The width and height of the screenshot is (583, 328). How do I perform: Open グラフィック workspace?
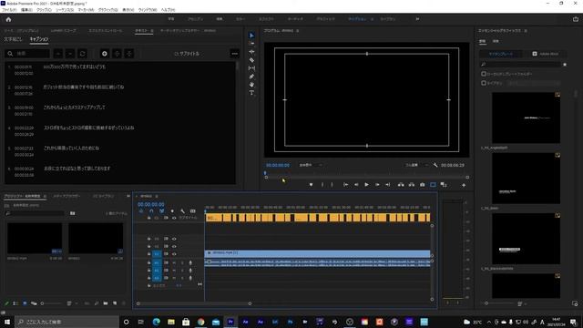325,19
